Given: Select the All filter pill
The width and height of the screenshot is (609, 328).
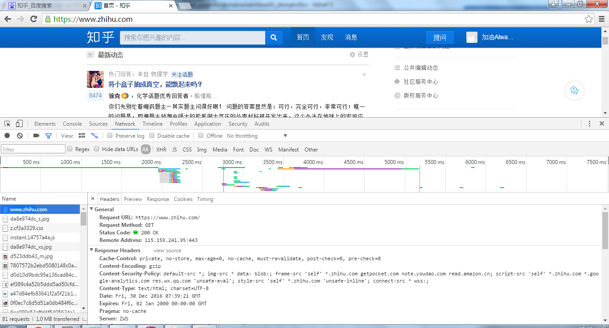Looking at the screenshot, I should click(145, 150).
